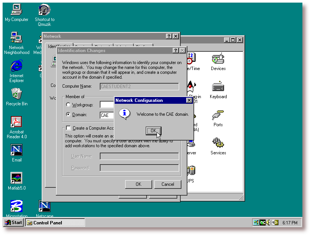Open the Recycle Bin

(16, 94)
